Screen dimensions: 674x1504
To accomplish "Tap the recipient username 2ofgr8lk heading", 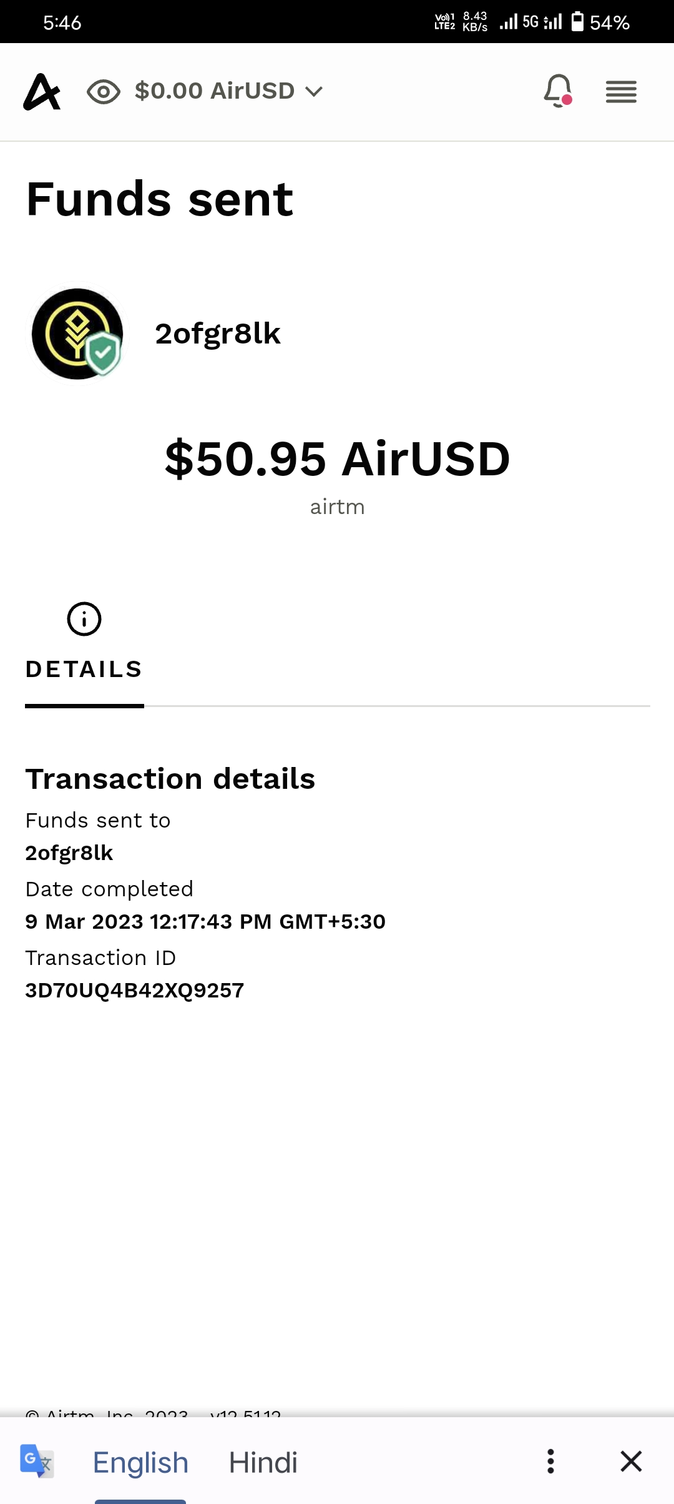I will point(218,334).
